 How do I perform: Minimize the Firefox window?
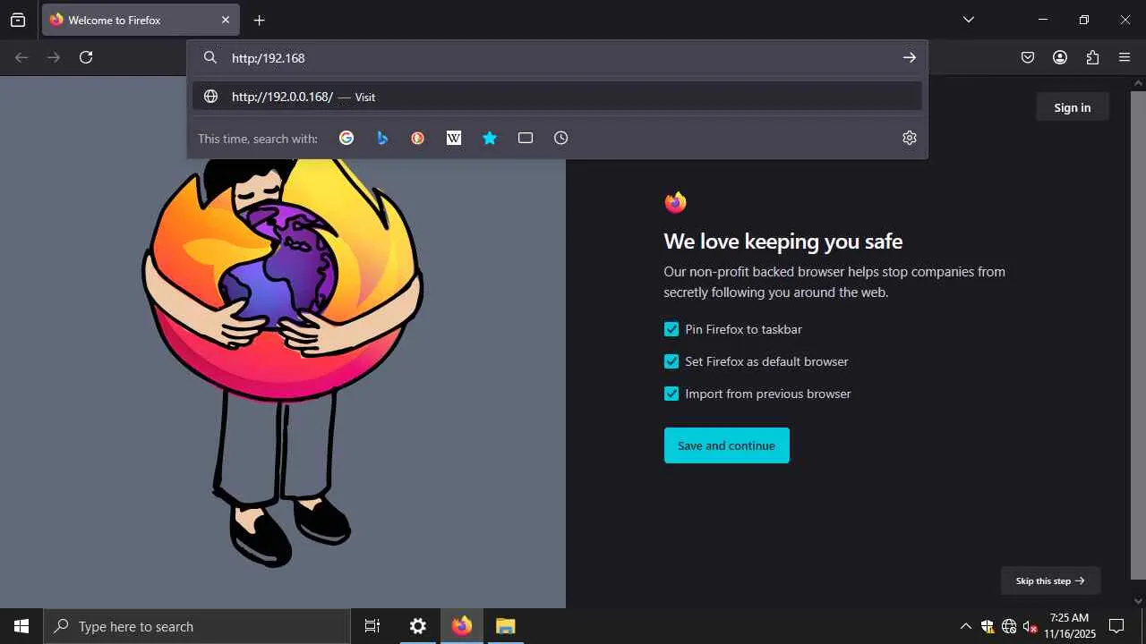(1042, 20)
